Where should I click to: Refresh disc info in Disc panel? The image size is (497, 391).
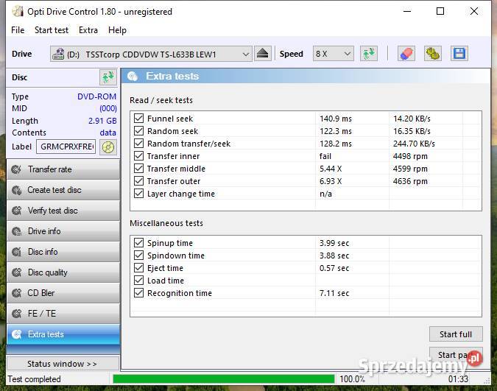[108, 77]
